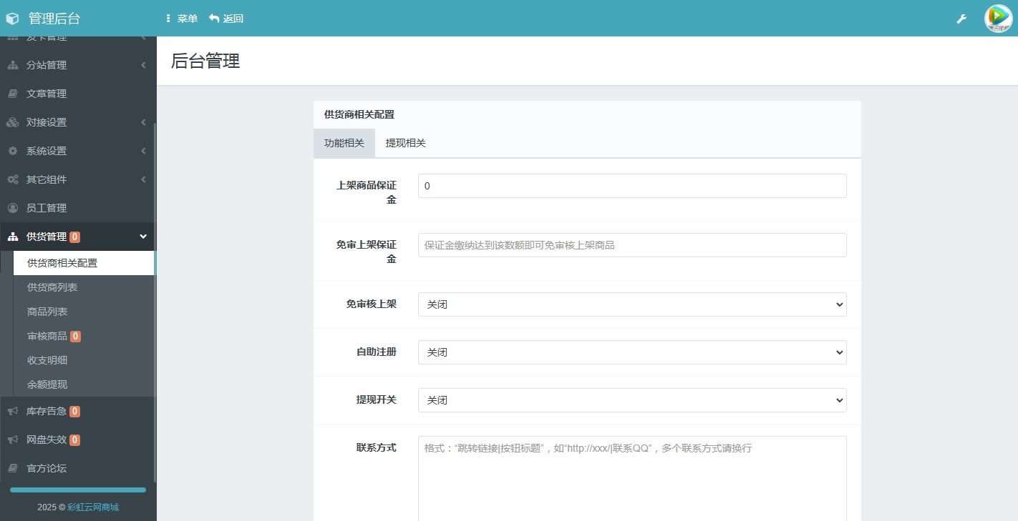
Task: Click the 网盘失效 megaphone icon
Action: point(13,440)
